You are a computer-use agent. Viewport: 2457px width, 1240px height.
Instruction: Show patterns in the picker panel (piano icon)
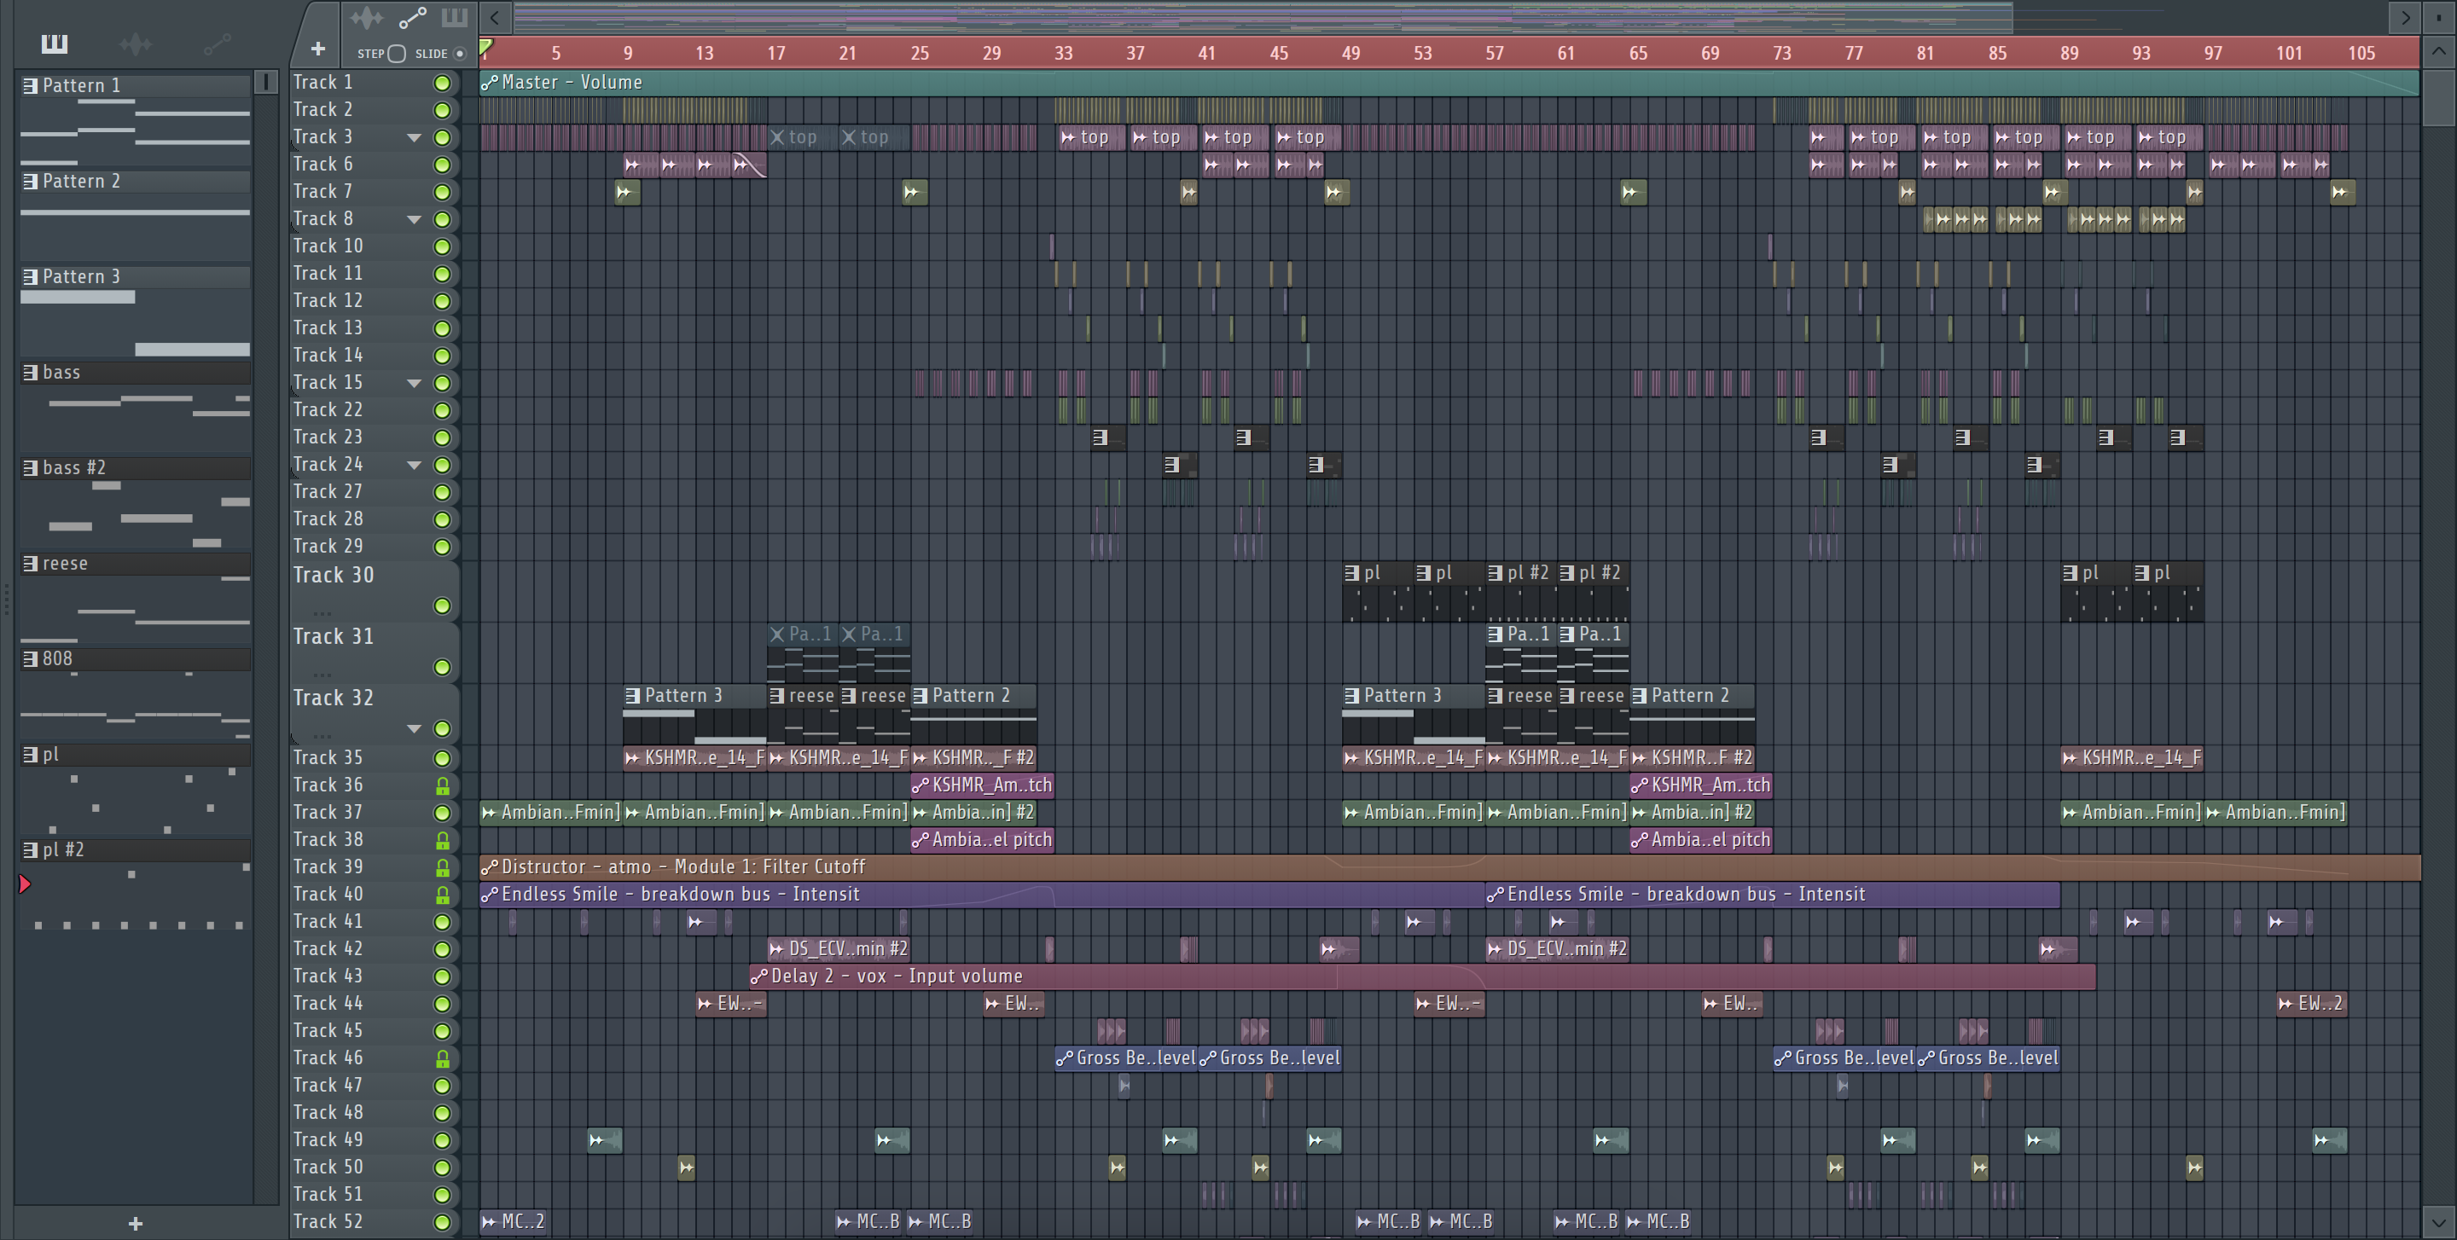(x=55, y=43)
